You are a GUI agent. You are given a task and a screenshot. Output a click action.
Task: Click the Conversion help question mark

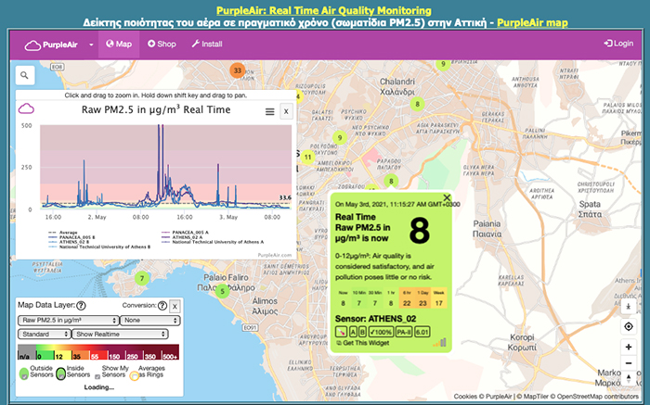(162, 305)
